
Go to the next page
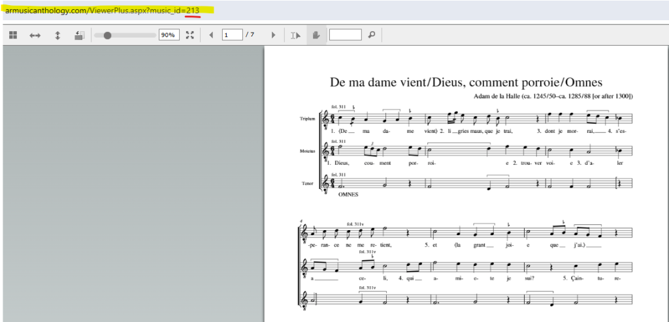[x=274, y=35]
